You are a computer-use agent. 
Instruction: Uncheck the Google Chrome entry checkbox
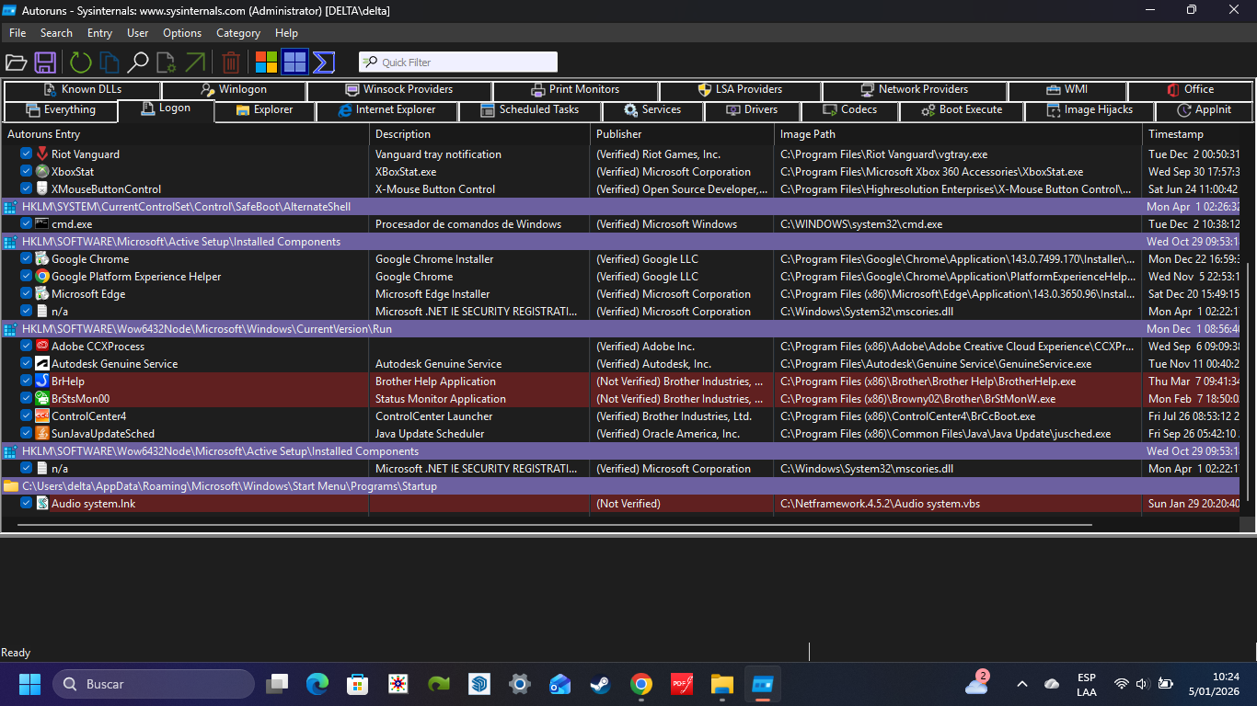click(27, 259)
